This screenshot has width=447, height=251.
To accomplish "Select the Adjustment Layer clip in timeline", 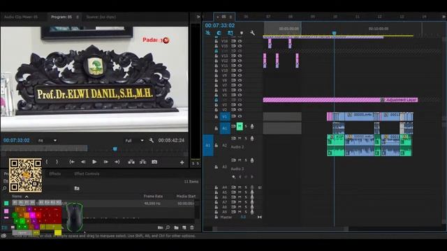I will 340,100.
